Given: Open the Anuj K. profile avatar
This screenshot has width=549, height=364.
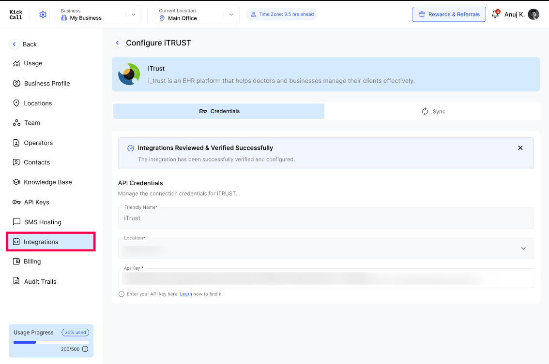Looking at the screenshot, I should [533, 15].
